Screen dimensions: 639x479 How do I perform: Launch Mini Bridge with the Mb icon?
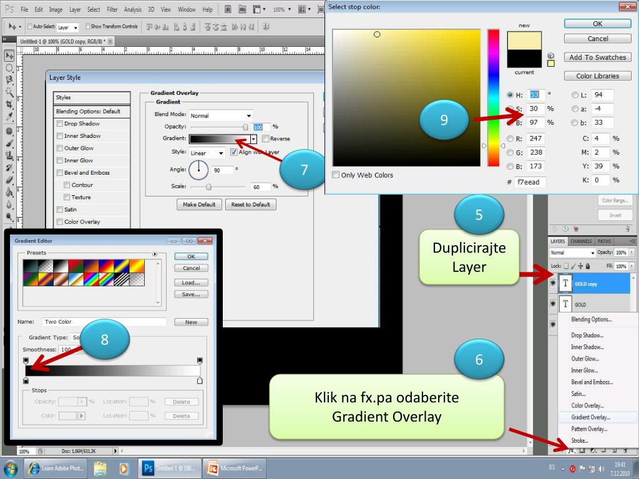click(x=242, y=9)
